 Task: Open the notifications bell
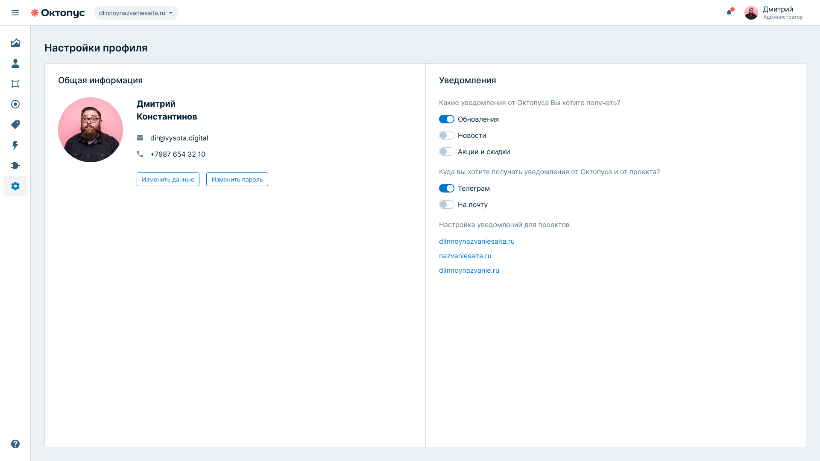click(x=729, y=12)
